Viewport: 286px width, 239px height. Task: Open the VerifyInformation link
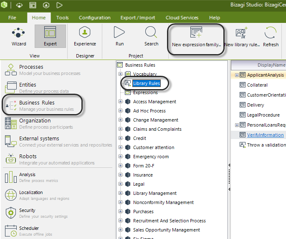(x=265, y=135)
